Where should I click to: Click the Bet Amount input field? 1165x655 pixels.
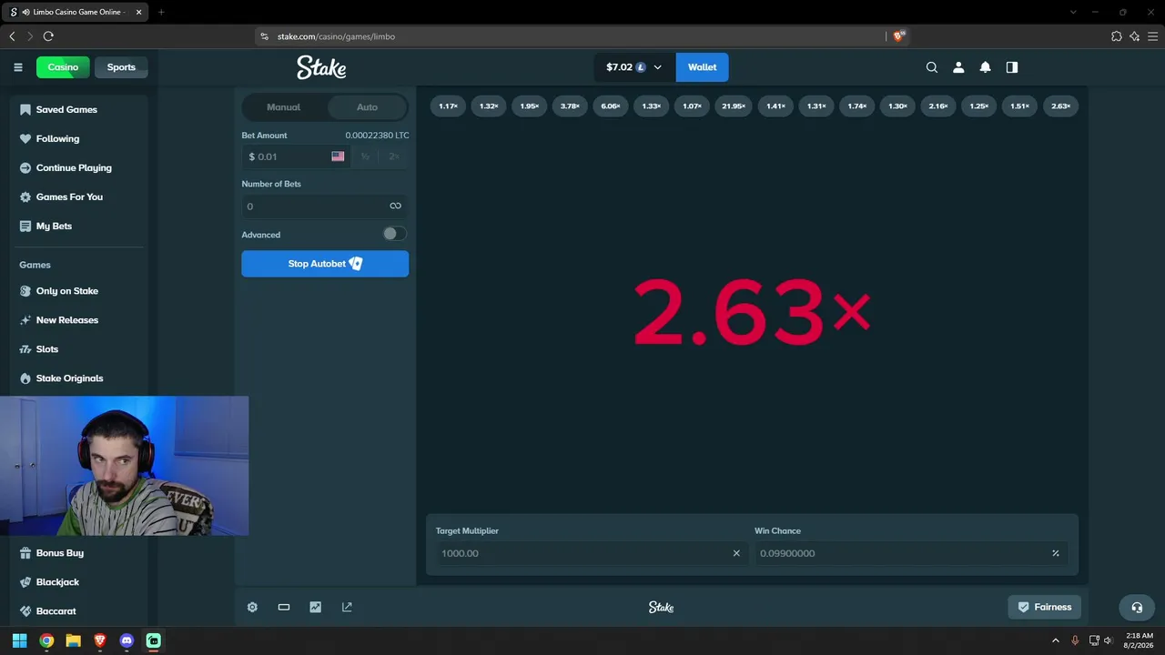point(296,156)
